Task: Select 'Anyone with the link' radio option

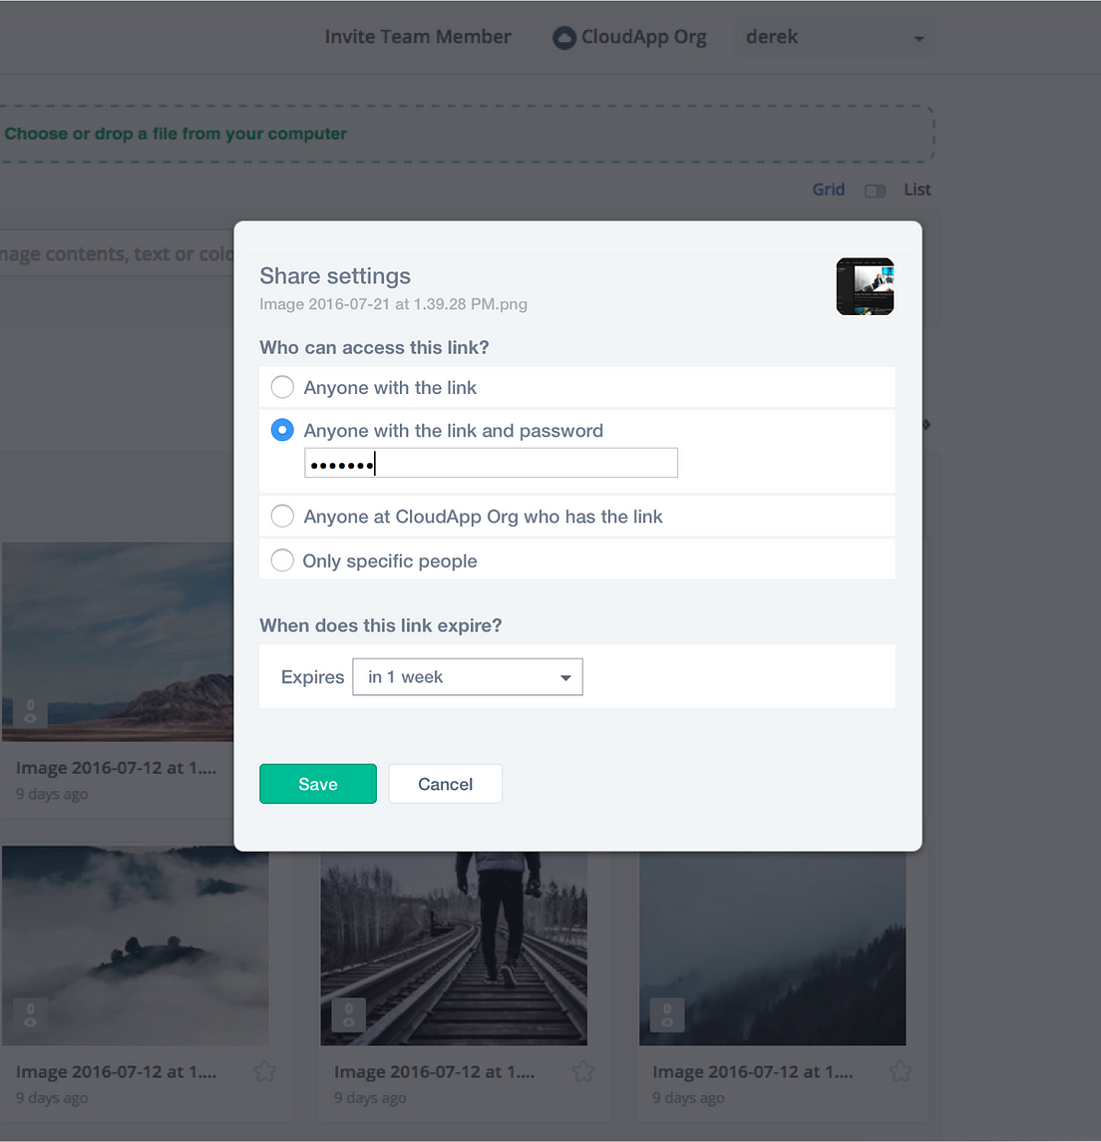Action: (x=282, y=387)
